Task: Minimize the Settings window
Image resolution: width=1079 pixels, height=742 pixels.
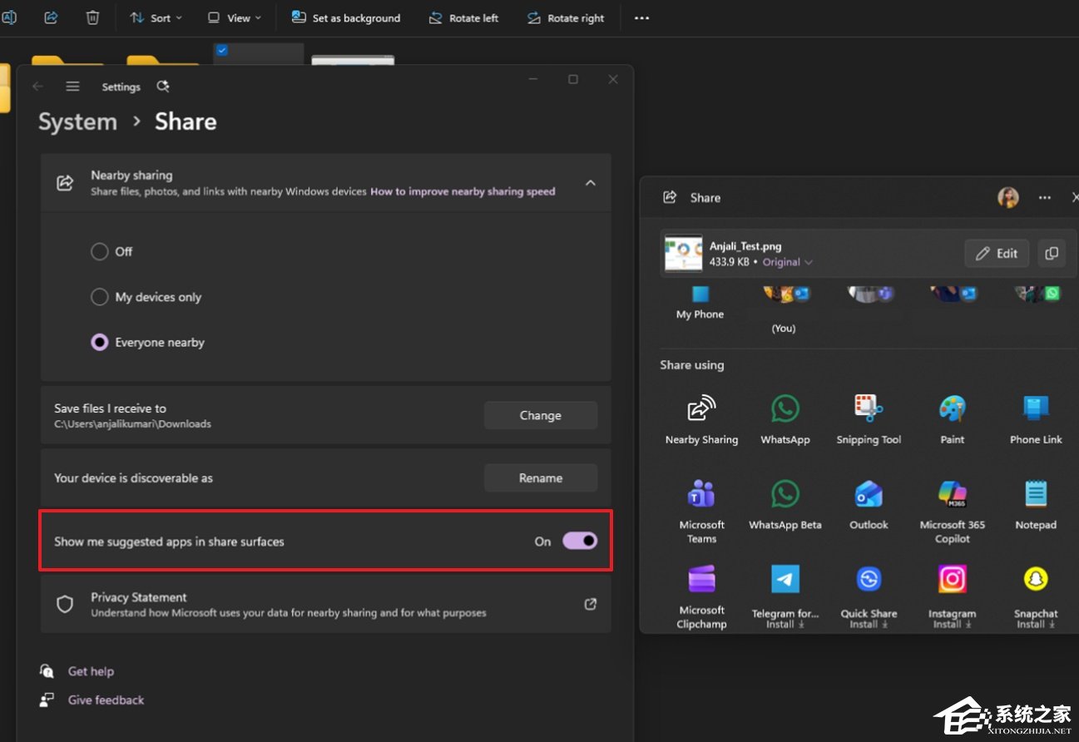Action: (x=532, y=79)
